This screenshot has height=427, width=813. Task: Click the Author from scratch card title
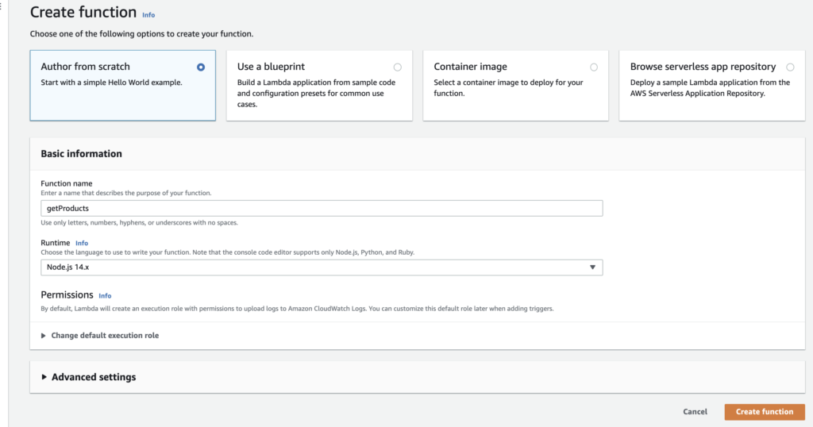86,67
